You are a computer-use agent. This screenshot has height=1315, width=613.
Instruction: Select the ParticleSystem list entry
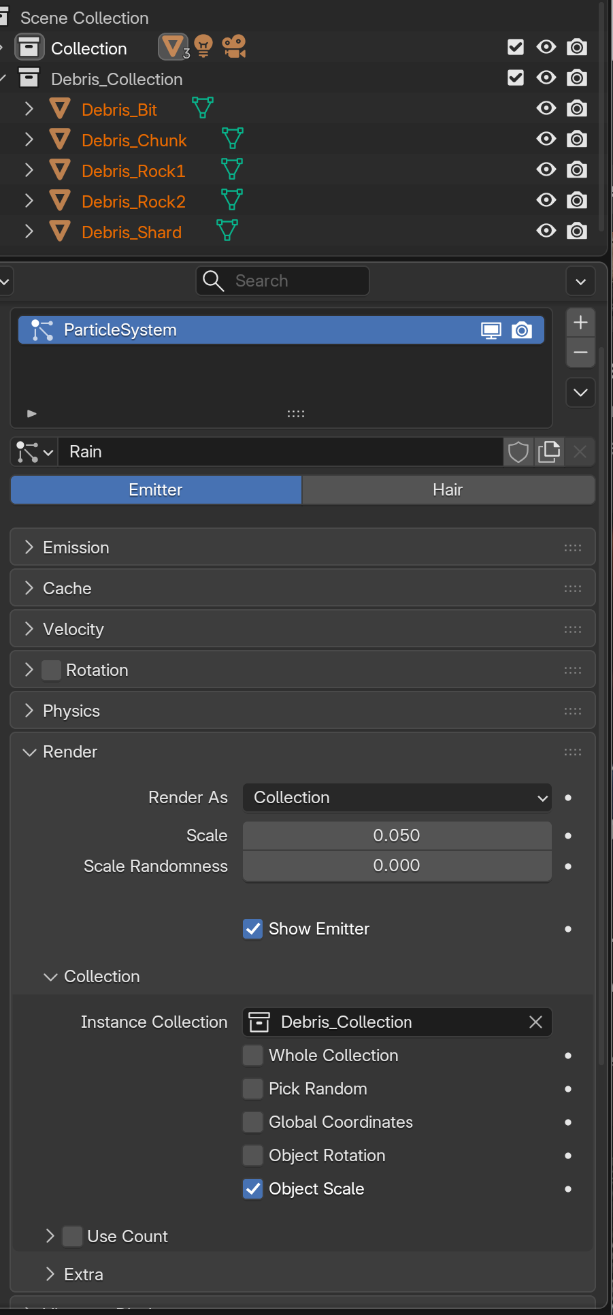[x=281, y=330]
